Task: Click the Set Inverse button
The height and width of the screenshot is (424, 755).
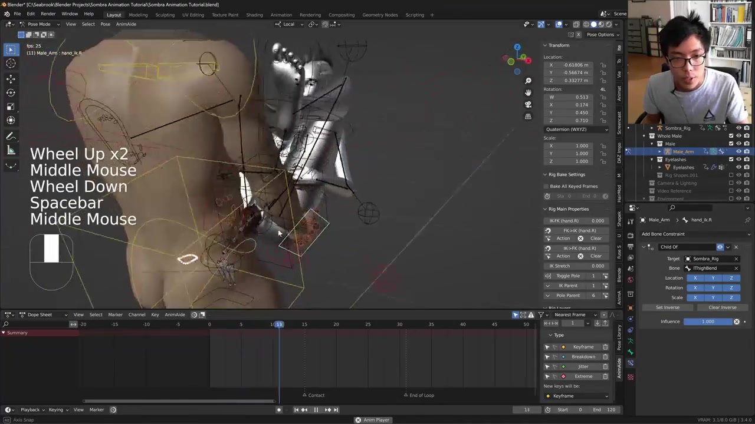Action: pyautogui.click(x=668, y=307)
